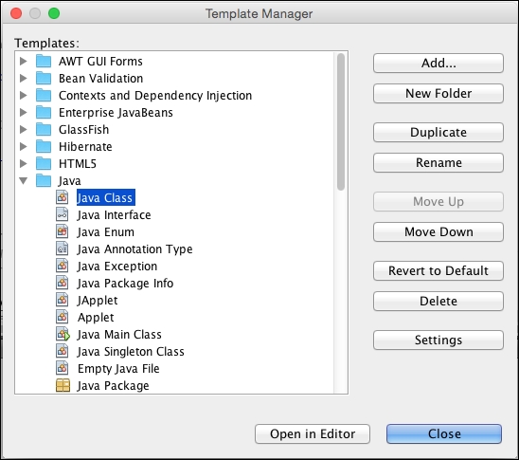Select the Java Annotation Type template

(x=134, y=249)
